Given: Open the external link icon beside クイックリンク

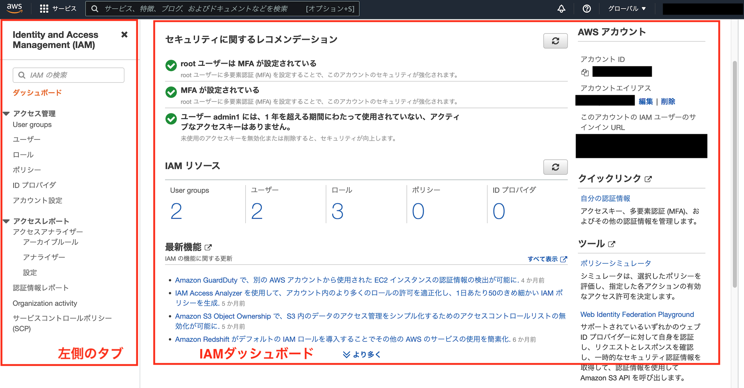Looking at the screenshot, I should (x=648, y=179).
